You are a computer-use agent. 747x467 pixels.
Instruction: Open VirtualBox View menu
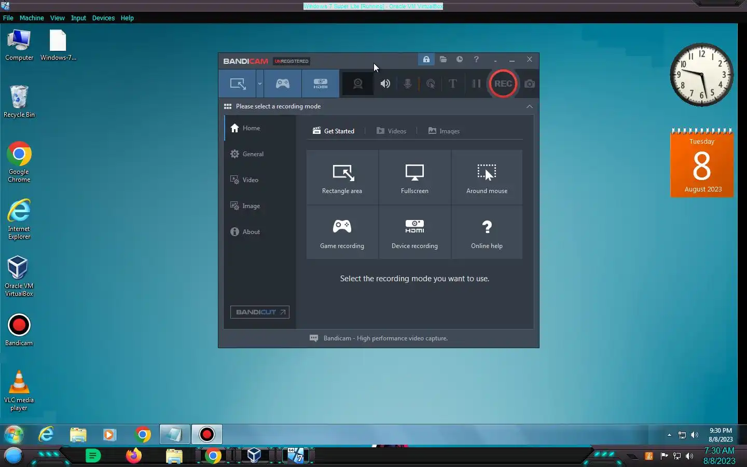[x=57, y=18]
